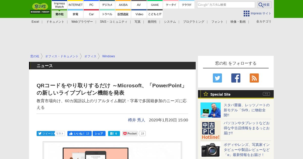The width and height of the screenshot is (303, 159).
Task: Open the クラウド tab
Action: (187, 5)
